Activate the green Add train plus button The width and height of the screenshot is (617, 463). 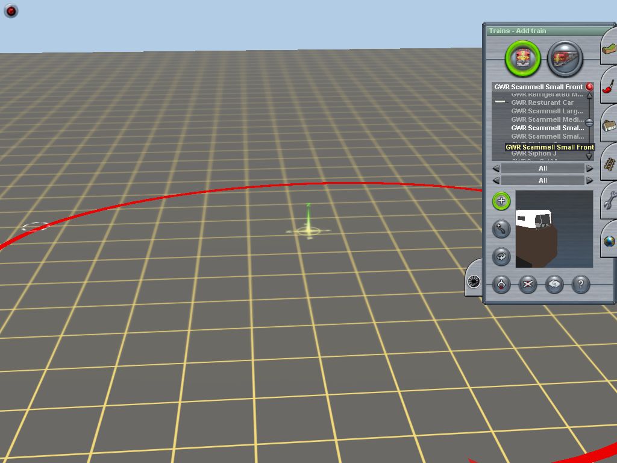[501, 201]
